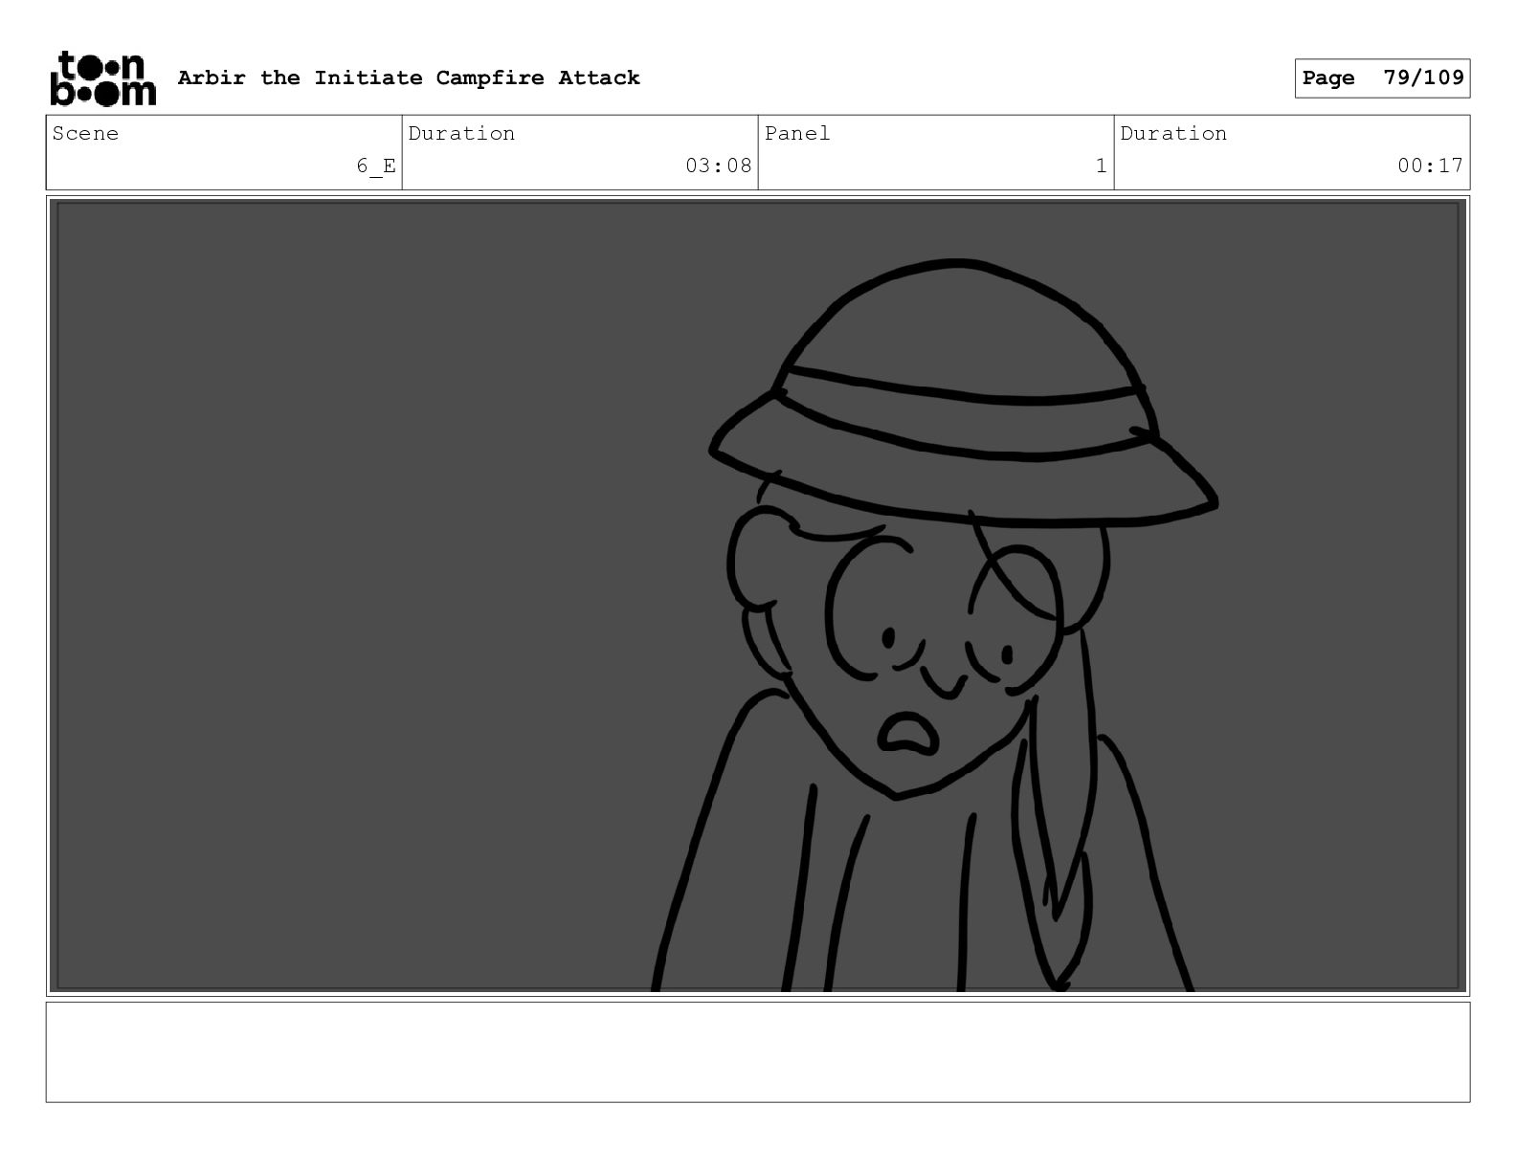Viewport: 1516px width, 1171px height.
Task: Click the Toon Boom logo
Action: point(102,78)
